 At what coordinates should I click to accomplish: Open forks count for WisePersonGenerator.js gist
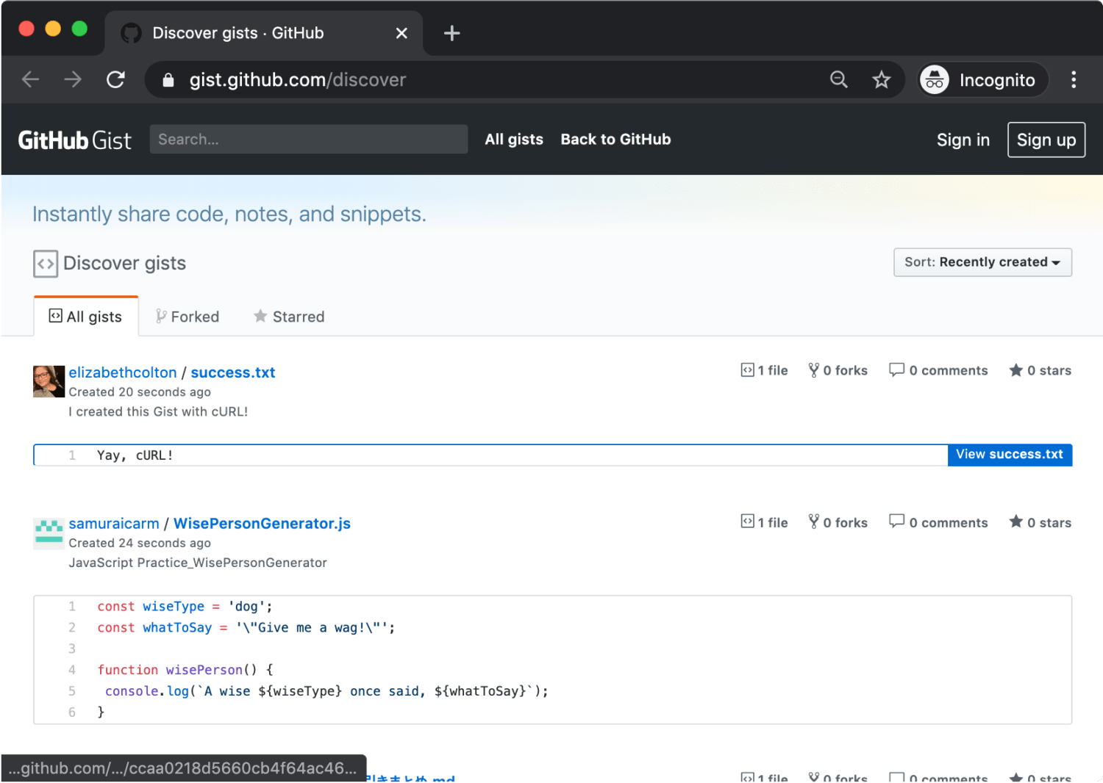[x=838, y=522]
